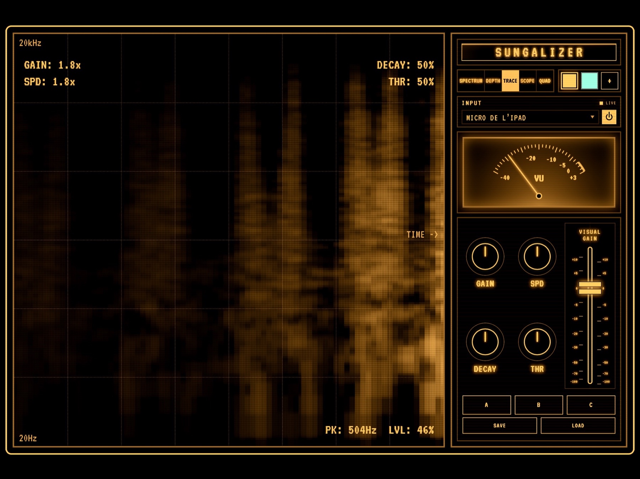Click the 20Hz axis label
Image resolution: width=640 pixels, height=479 pixels.
28,439
